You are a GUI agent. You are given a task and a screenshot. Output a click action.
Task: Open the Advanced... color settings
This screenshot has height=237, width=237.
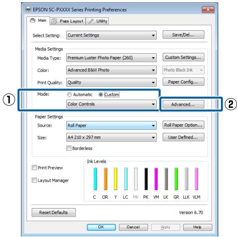183,104
